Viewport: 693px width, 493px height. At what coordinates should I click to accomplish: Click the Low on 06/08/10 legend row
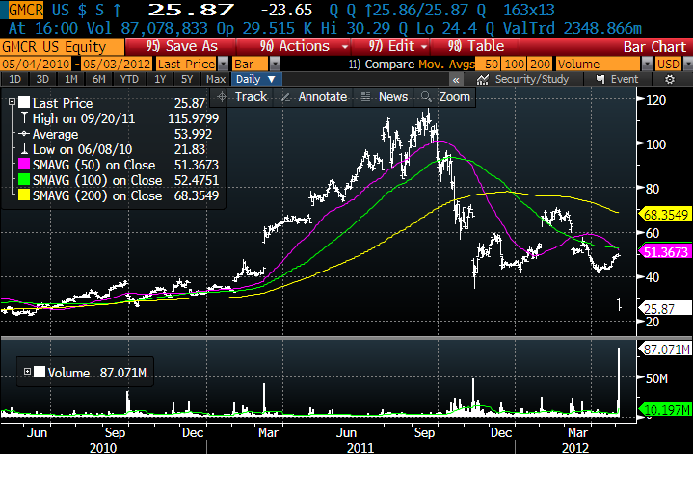(114, 149)
